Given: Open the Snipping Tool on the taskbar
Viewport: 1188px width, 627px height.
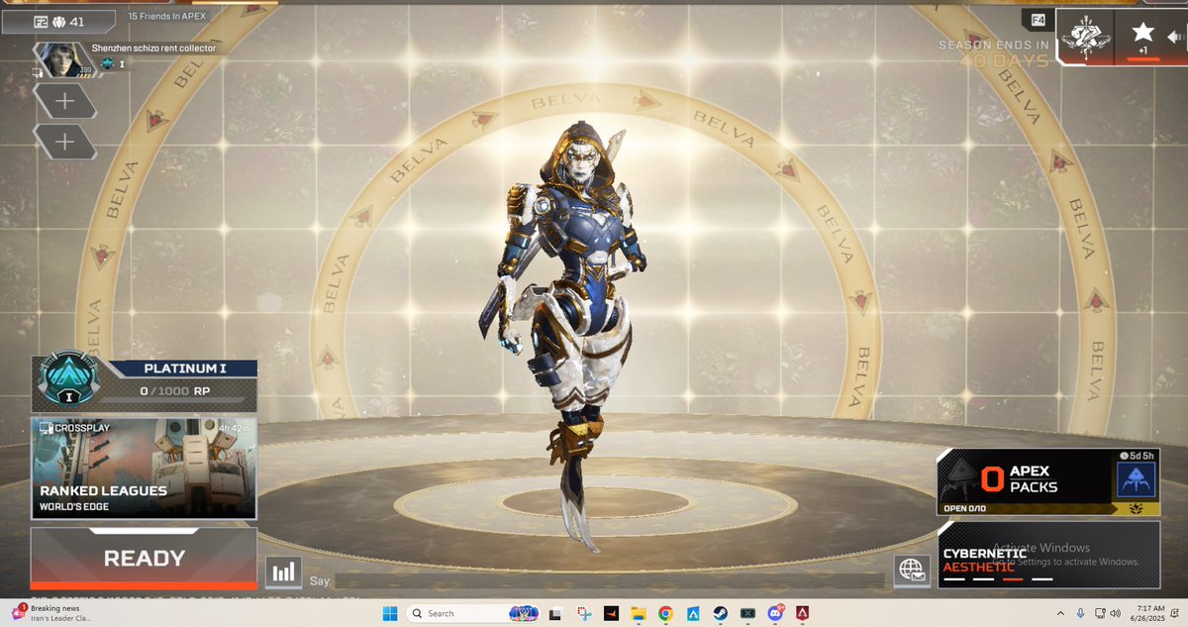Looking at the screenshot, I should coord(584,613).
